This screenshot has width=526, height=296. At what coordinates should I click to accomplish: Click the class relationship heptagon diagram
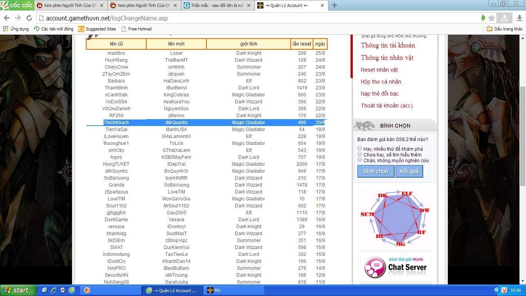(395, 218)
